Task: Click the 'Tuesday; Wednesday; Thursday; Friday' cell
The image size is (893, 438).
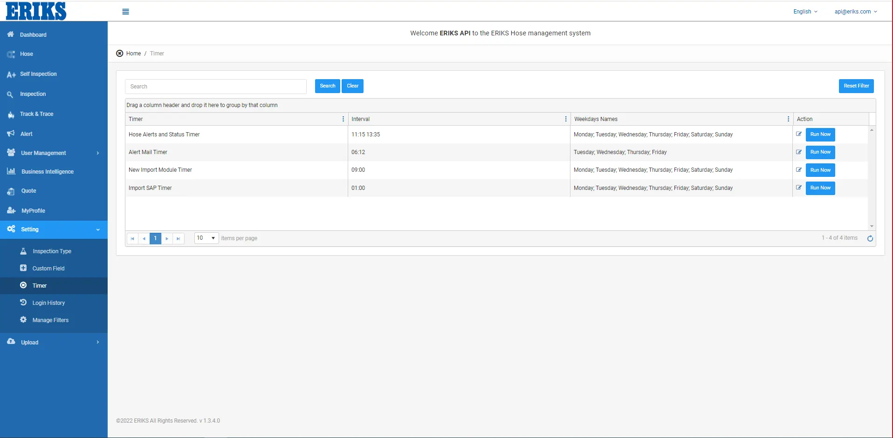Action: tap(681, 152)
